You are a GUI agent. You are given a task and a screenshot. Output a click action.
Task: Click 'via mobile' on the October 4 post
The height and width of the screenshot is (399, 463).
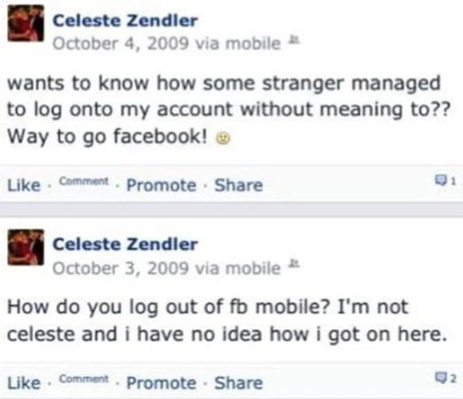(238, 43)
